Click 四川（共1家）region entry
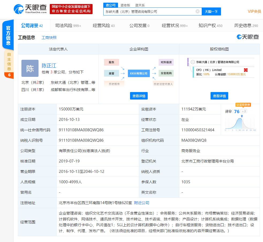The image size is (263, 242). pos(33,90)
